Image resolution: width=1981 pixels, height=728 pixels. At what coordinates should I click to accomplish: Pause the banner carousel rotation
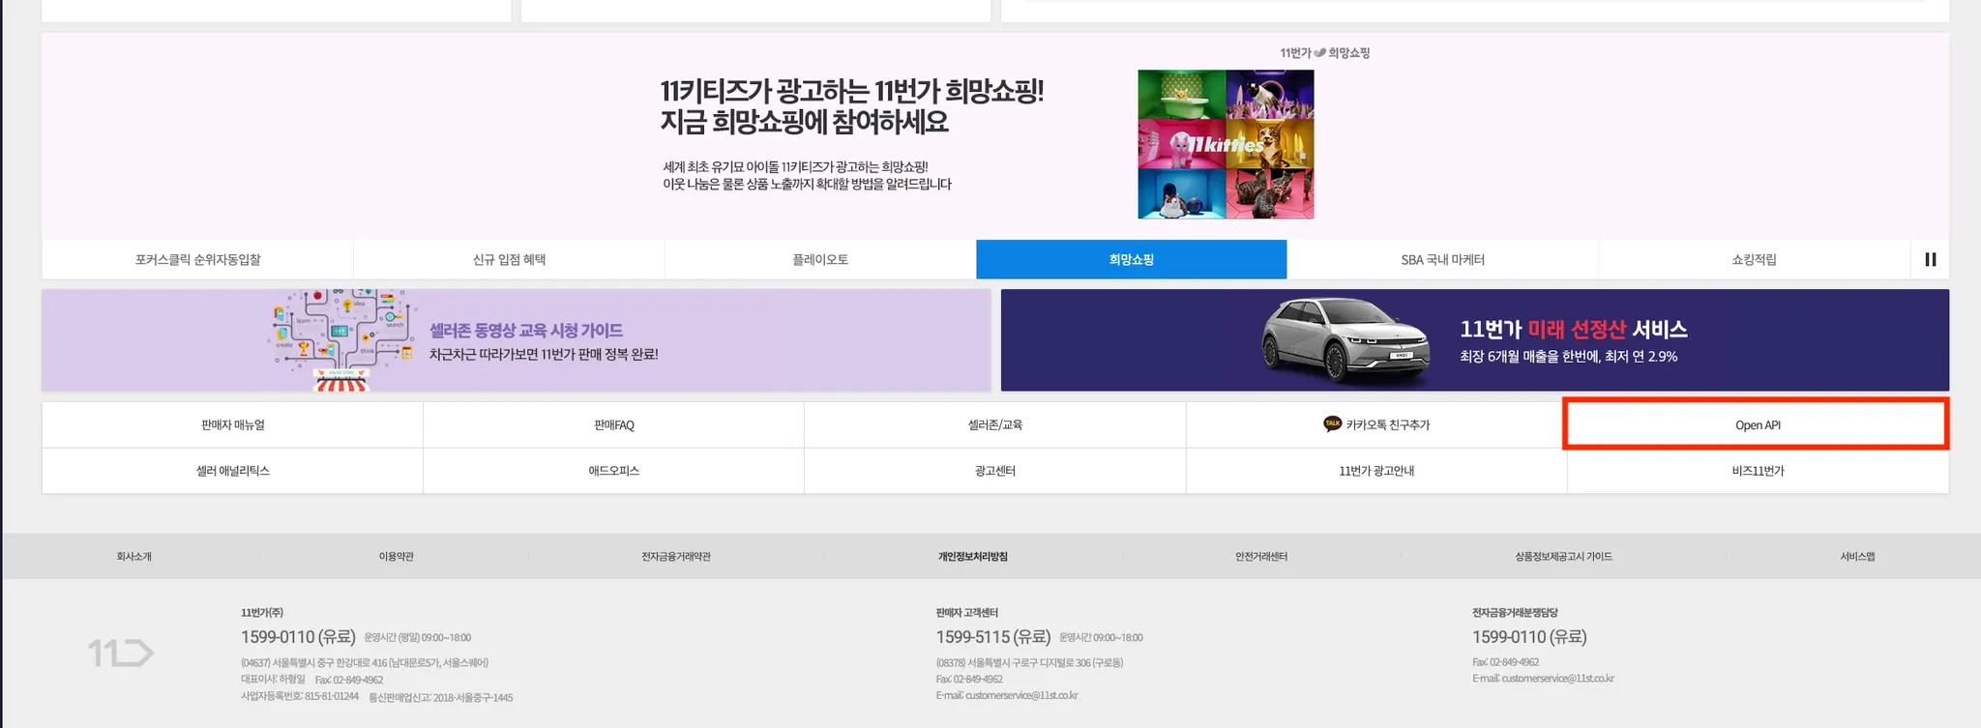pyautogui.click(x=1930, y=259)
